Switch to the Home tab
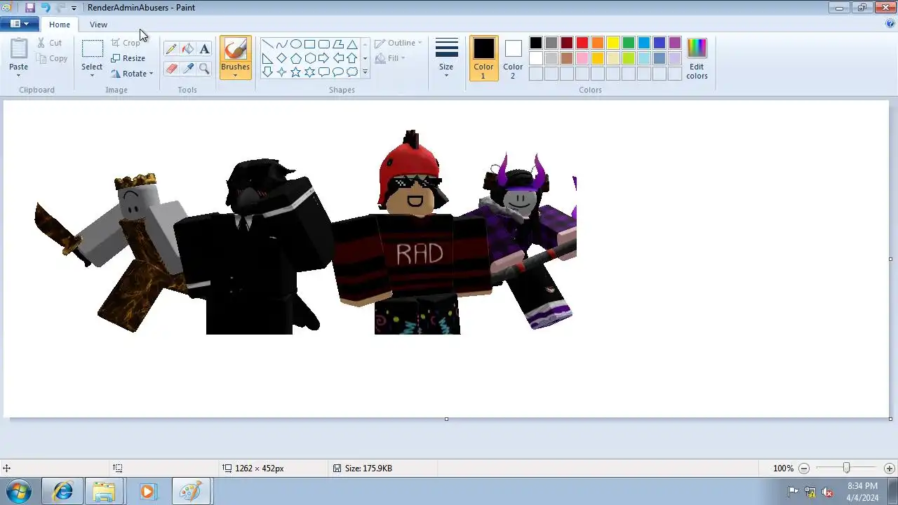The image size is (898, 505). point(60,25)
